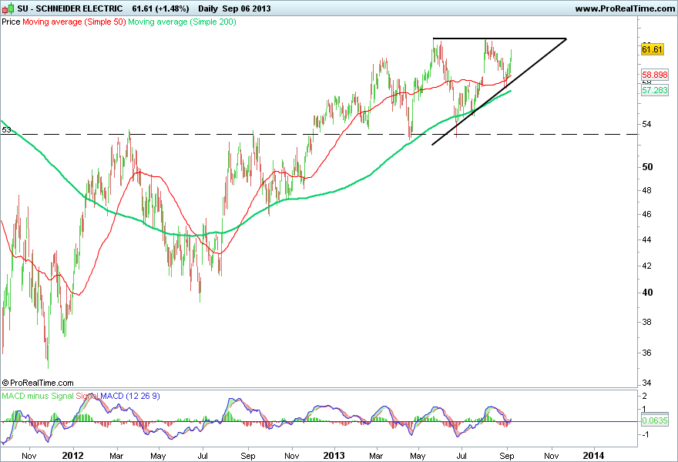Select the MACD (12 26 9) legend label
The height and width of the screenshot is (462, 678).
pos(130,396)
